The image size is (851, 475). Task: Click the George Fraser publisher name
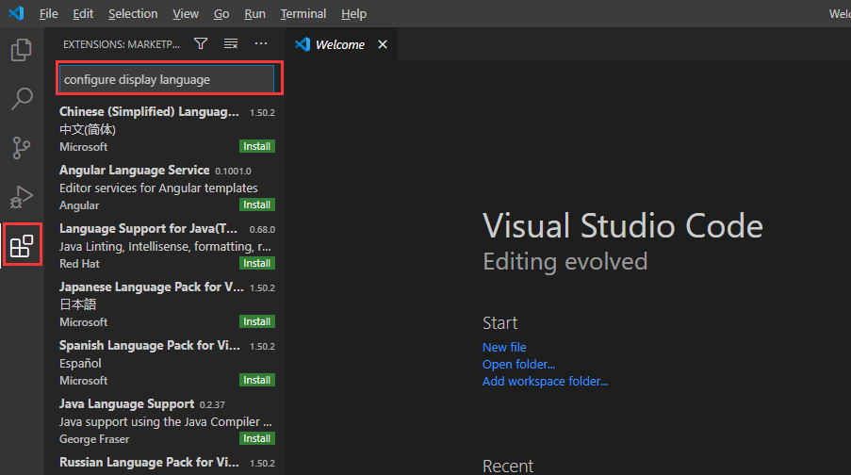[x=94, y=439]
